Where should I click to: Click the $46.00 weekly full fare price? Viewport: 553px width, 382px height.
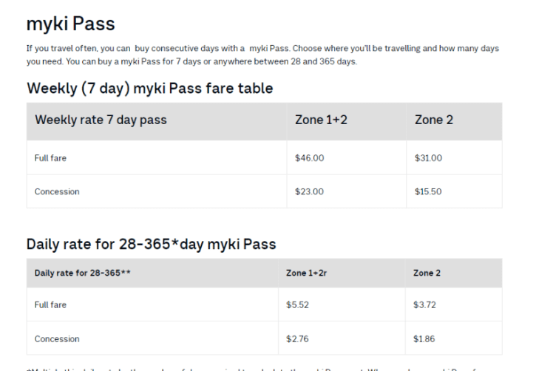click(x=309, y=158)
